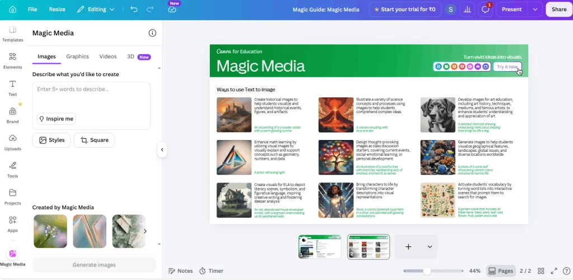Expand the Present options arrow

(x=535, y=10)
